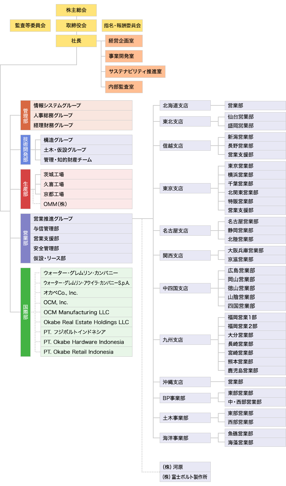Click the 事業開発室 box
This screenshot has height=486, width=286.
[124, 56]
